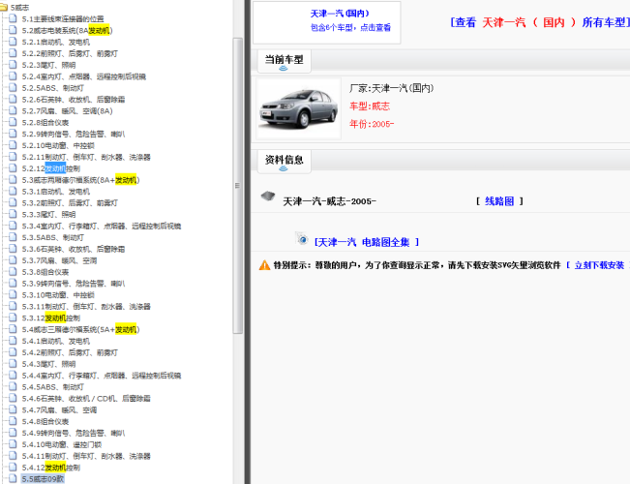The width and height of the screenshot is (630, 484).
Task: Open 5.3.4室内灯、行李箱灯、点烟器、远程控制后视镜
Action: 102,226
